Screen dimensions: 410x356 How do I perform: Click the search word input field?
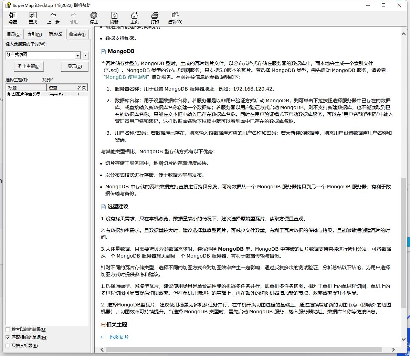tap(40, 55)
